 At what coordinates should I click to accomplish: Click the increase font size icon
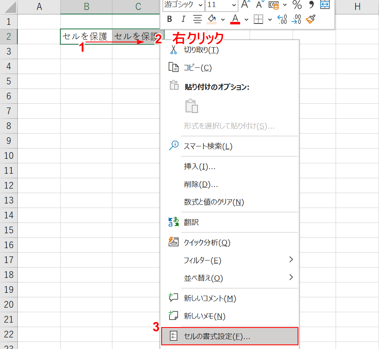coord(246,5)
